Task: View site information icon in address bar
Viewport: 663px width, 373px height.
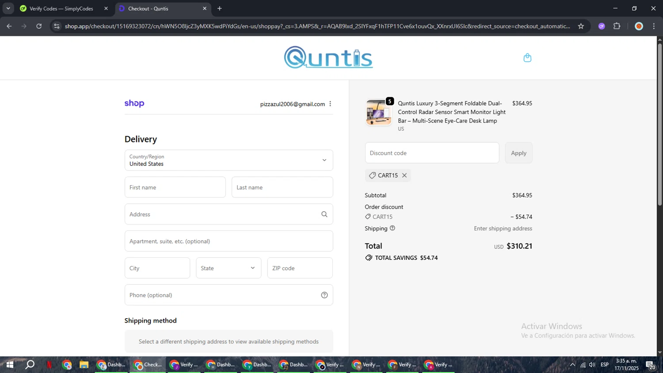Action: click(56, 26)
